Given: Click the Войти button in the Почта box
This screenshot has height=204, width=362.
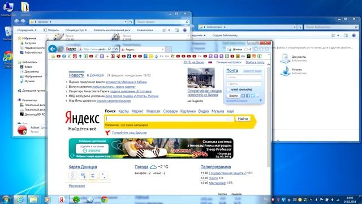Looking at the screenshot, I should 233,96.
